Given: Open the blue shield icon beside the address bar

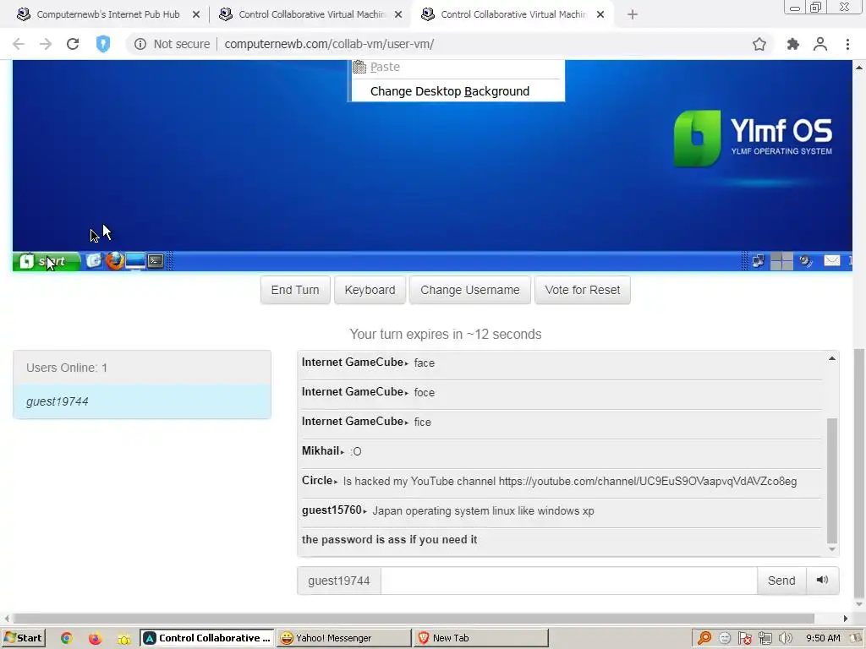Looking at the screenshot, I should (103, 44).
